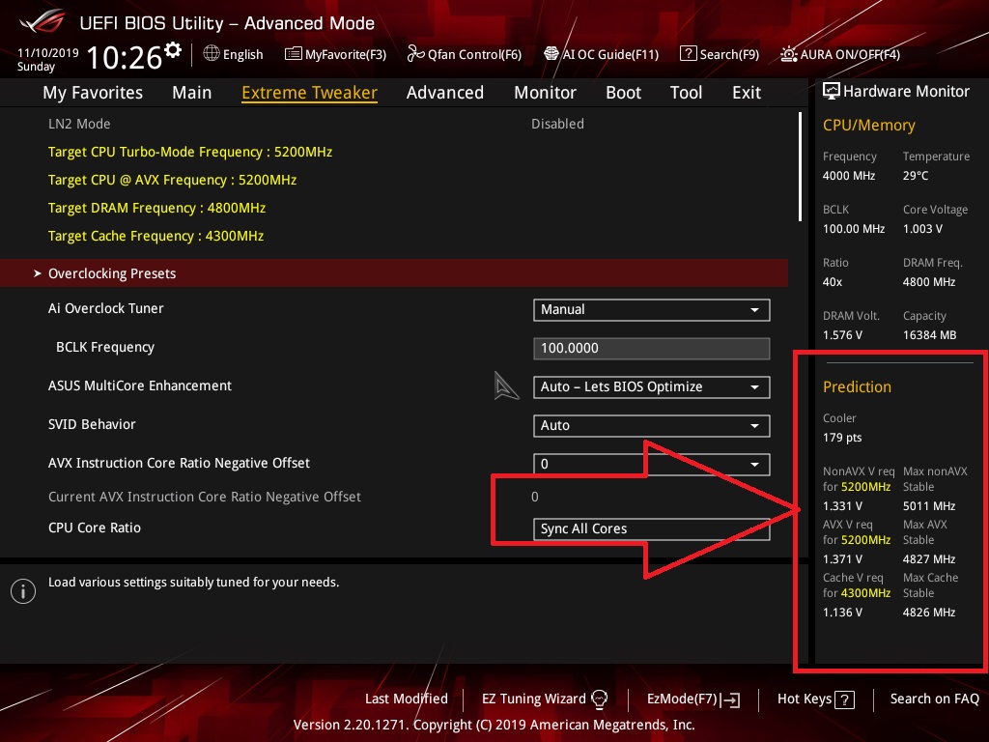The height and width of the screenshot is (742, 989).
Task: Switch to the Advanced tab
Action: pyautogui.click(x=444, y=93)
